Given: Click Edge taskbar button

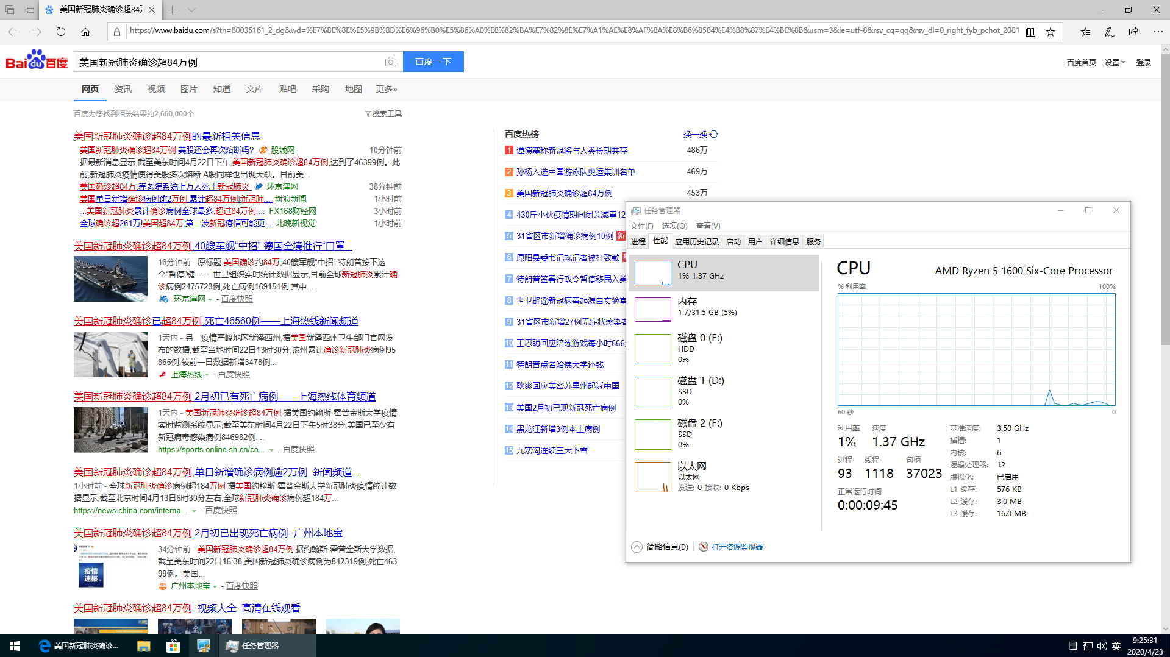Looking at the screenshot, I should (x=79, y=645).
